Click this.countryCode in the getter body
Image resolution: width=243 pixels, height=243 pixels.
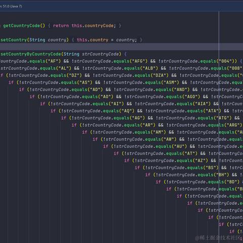click(x=93, y=26)
